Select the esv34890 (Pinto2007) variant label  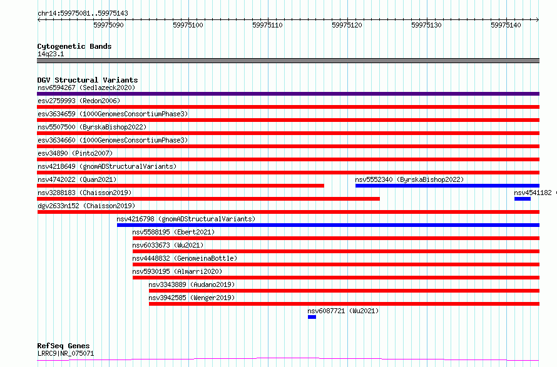tap(75, 153)
